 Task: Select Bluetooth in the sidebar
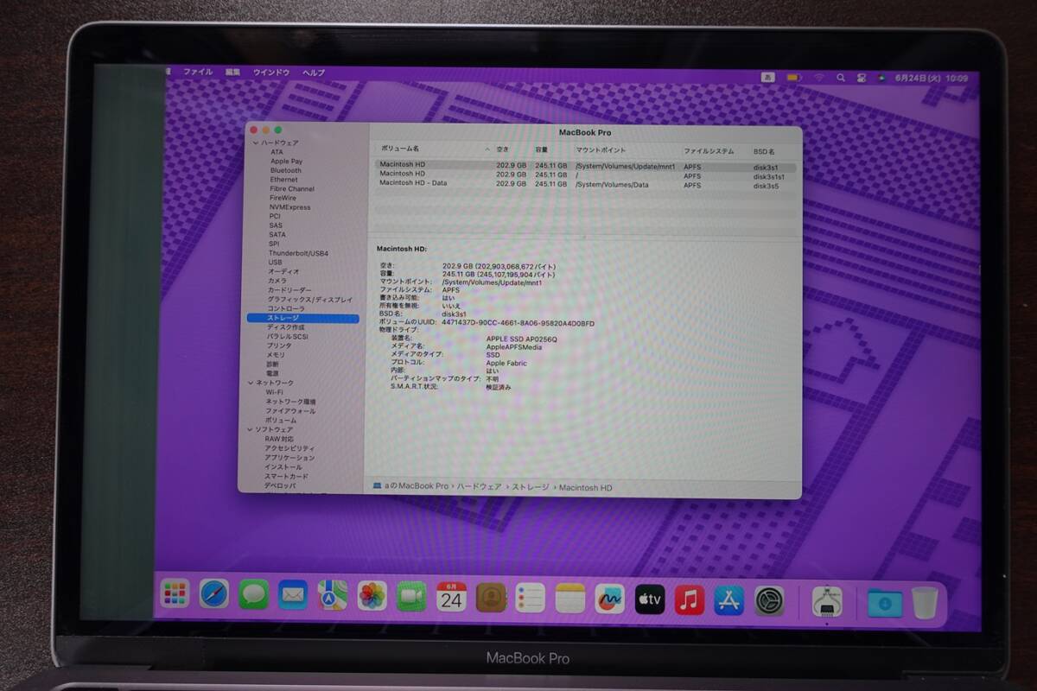(x=285, y=171)
